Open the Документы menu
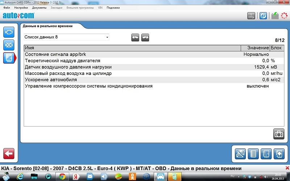290x181 pixels. coord(39,8)
